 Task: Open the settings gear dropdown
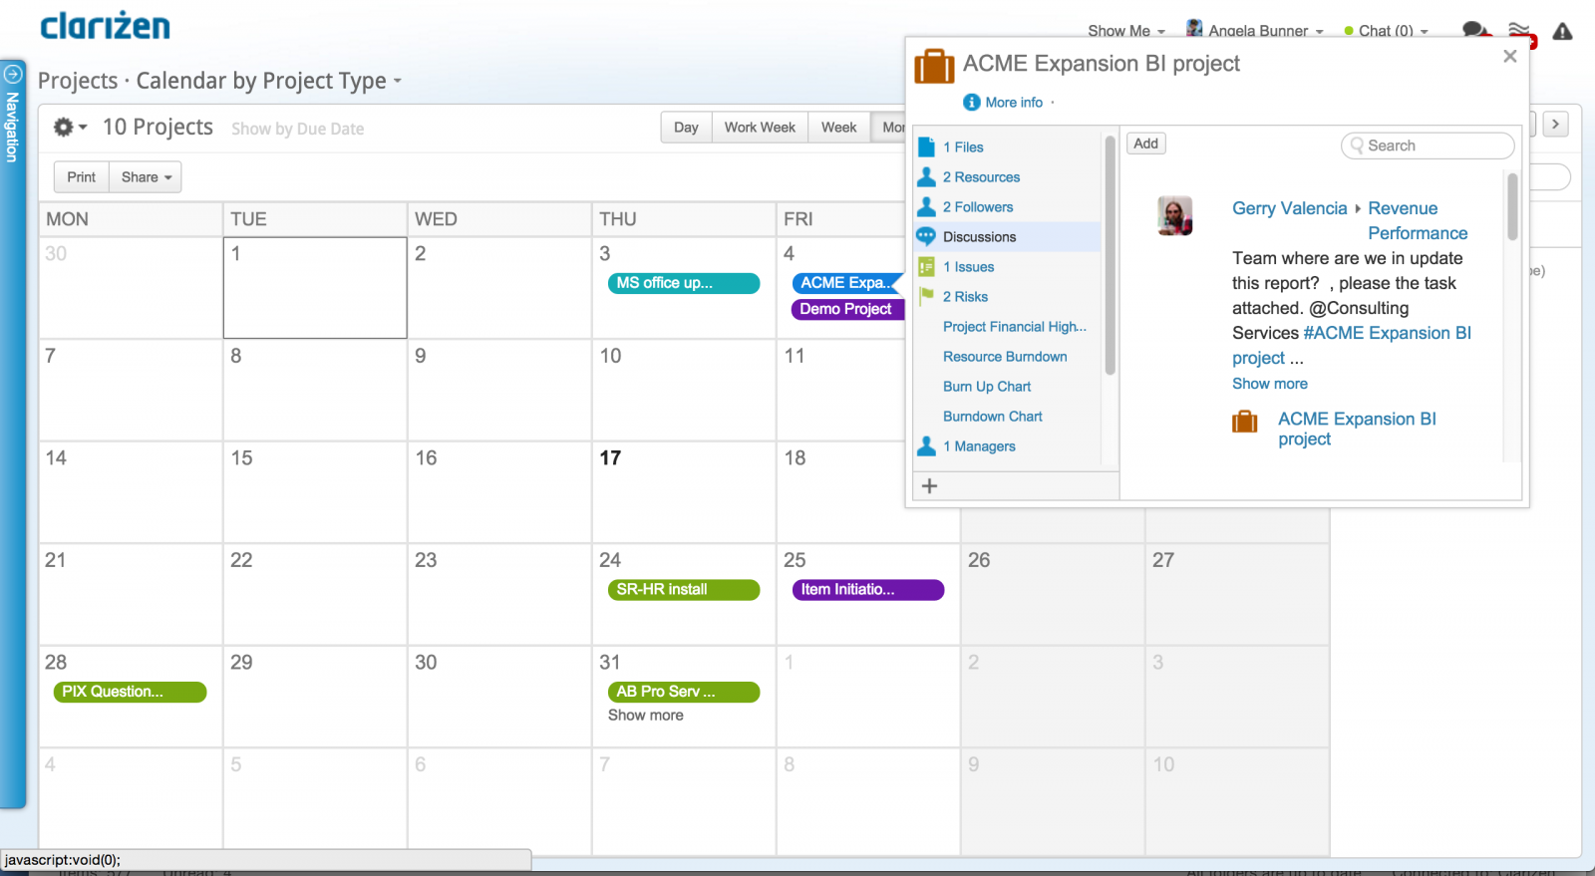[69, 128]
